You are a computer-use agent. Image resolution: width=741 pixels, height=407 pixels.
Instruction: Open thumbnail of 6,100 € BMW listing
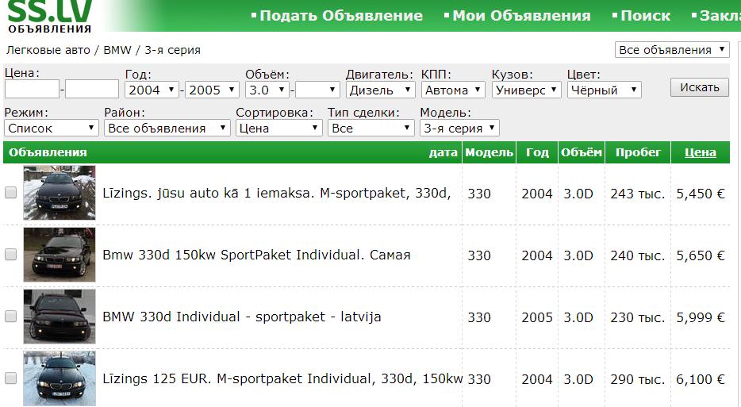(60, 378)
